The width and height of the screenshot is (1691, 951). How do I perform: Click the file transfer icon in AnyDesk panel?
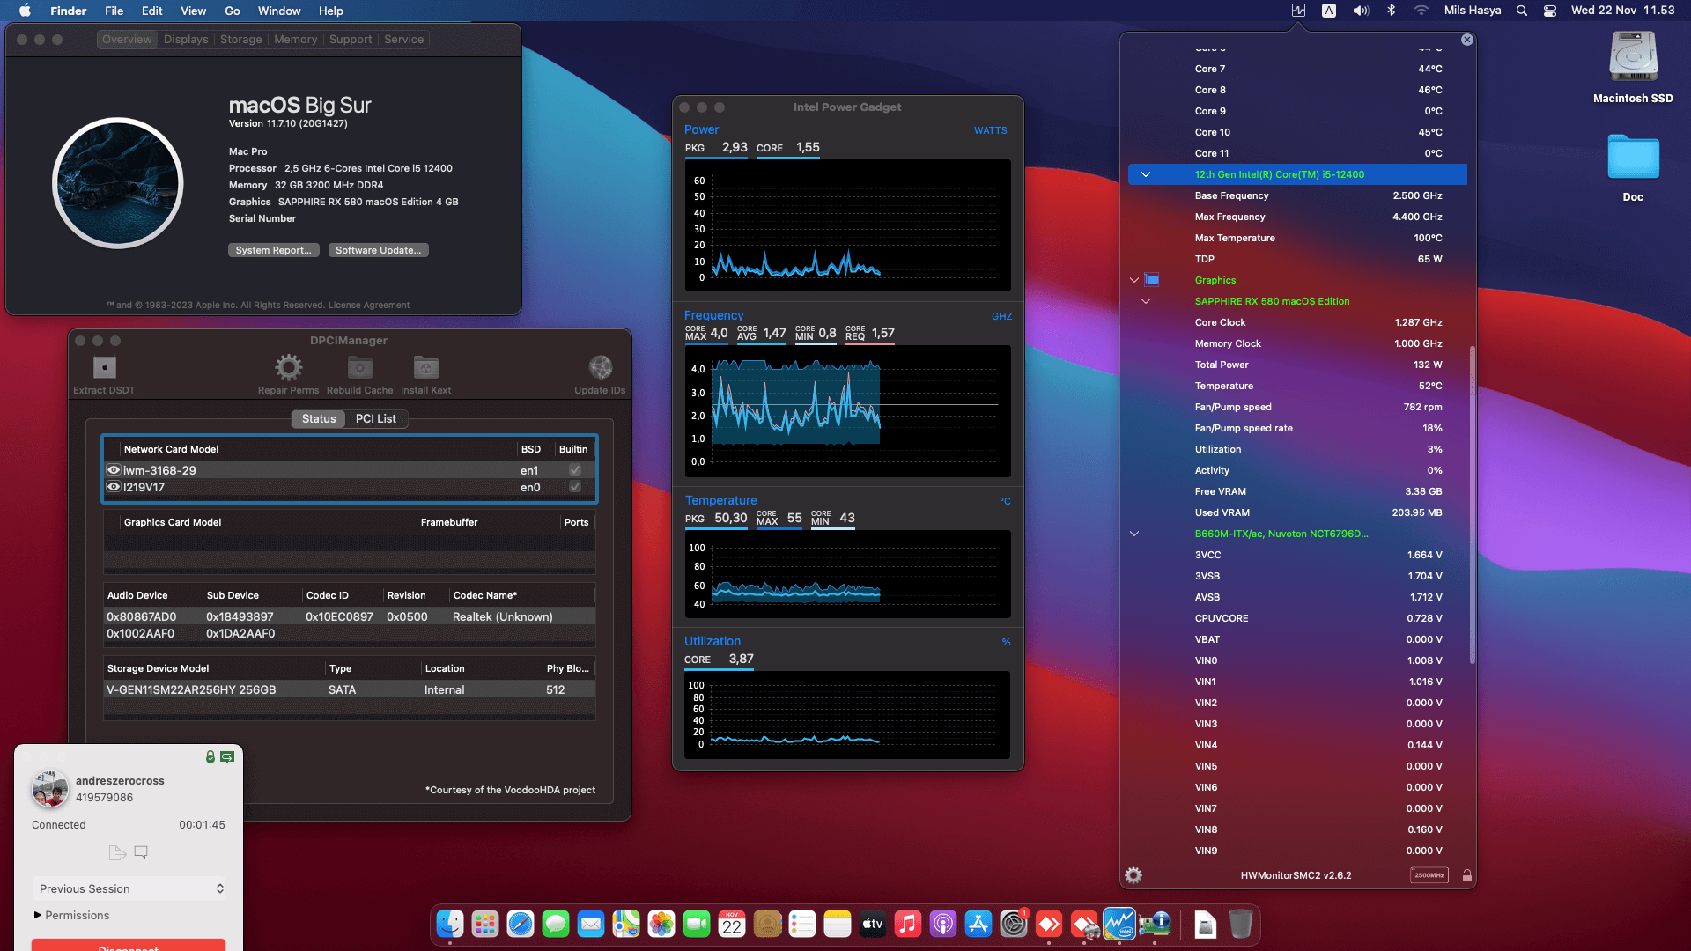click(x=117, y=852)
